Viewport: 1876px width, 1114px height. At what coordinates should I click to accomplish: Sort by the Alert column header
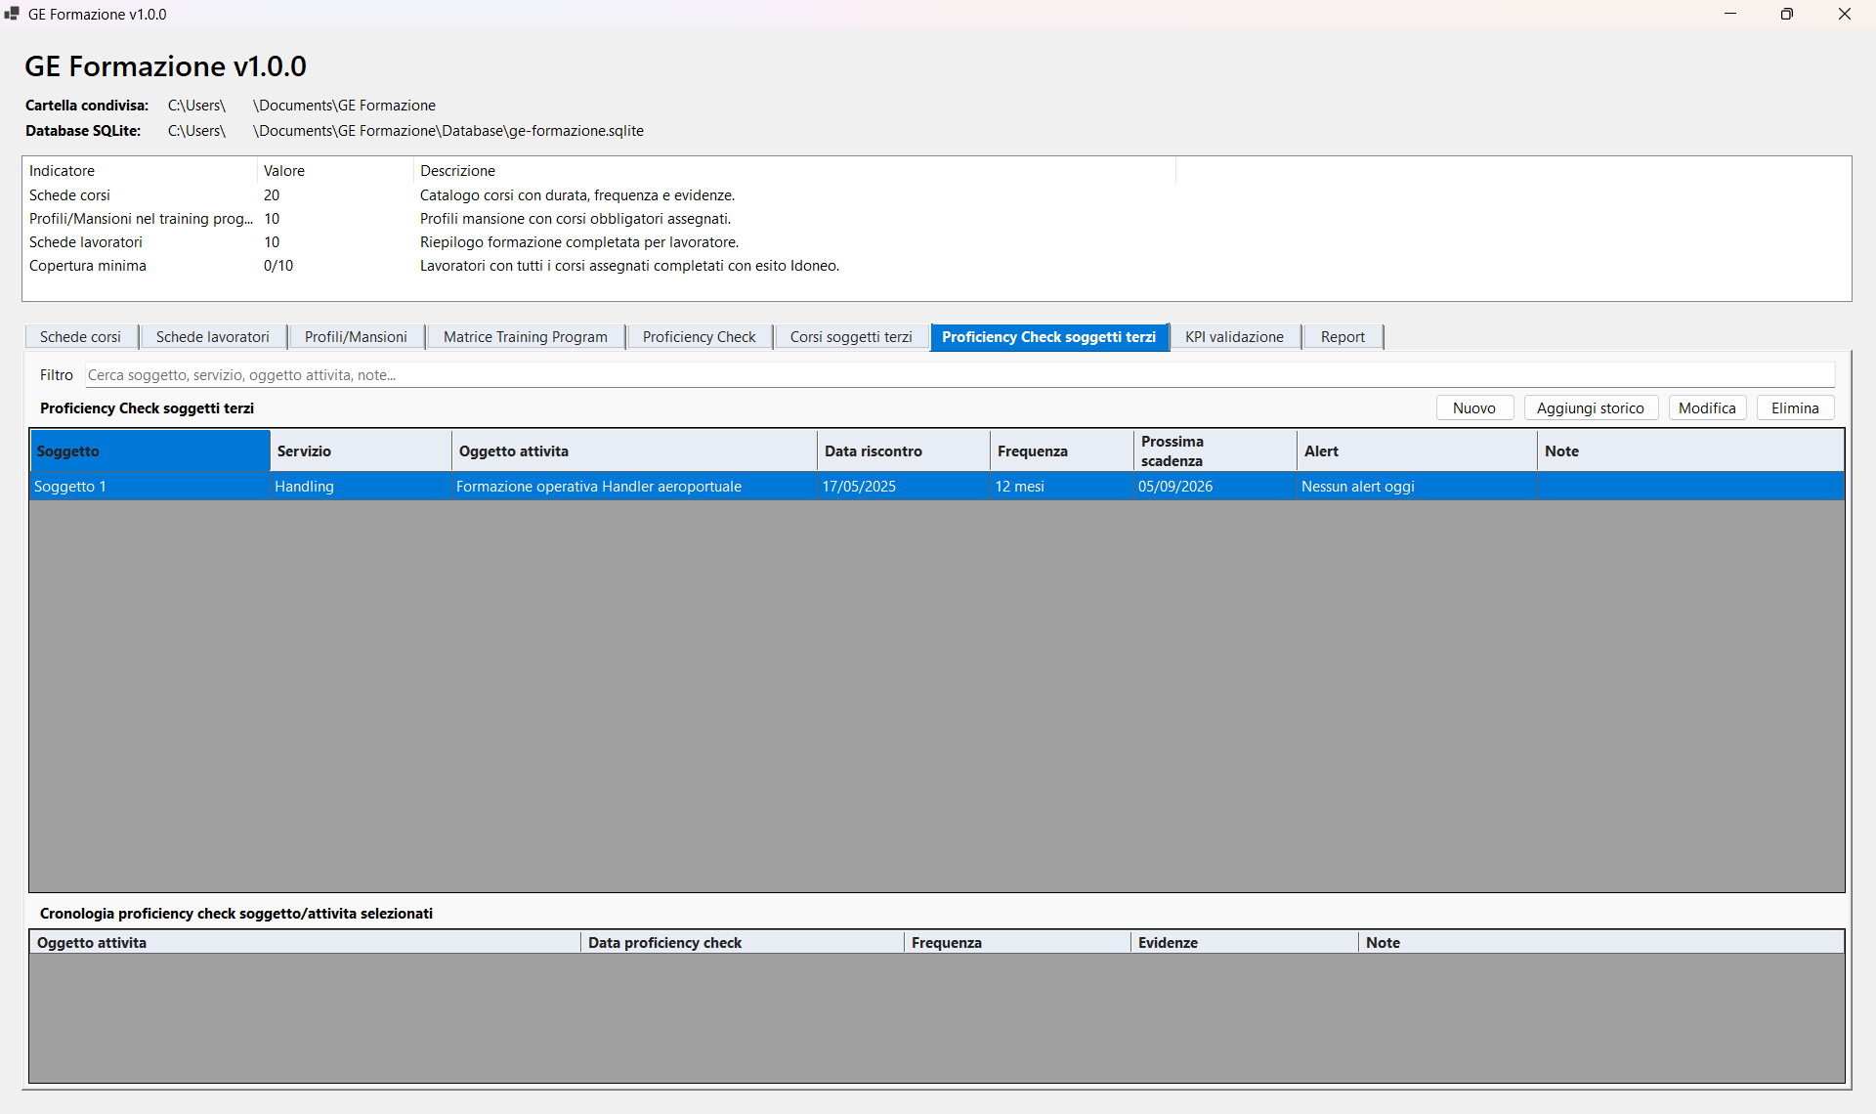tap(1417, 451)
